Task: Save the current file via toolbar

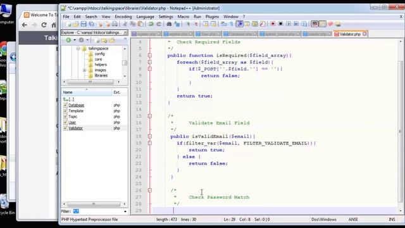Action: click(84, 24)
